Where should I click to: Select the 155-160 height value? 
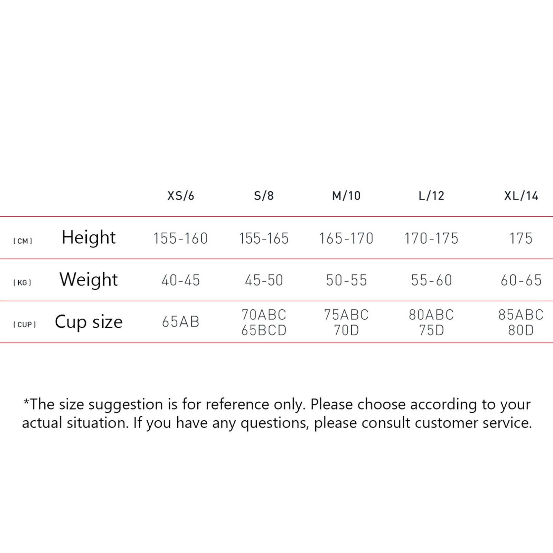click(x=180, y=238)
